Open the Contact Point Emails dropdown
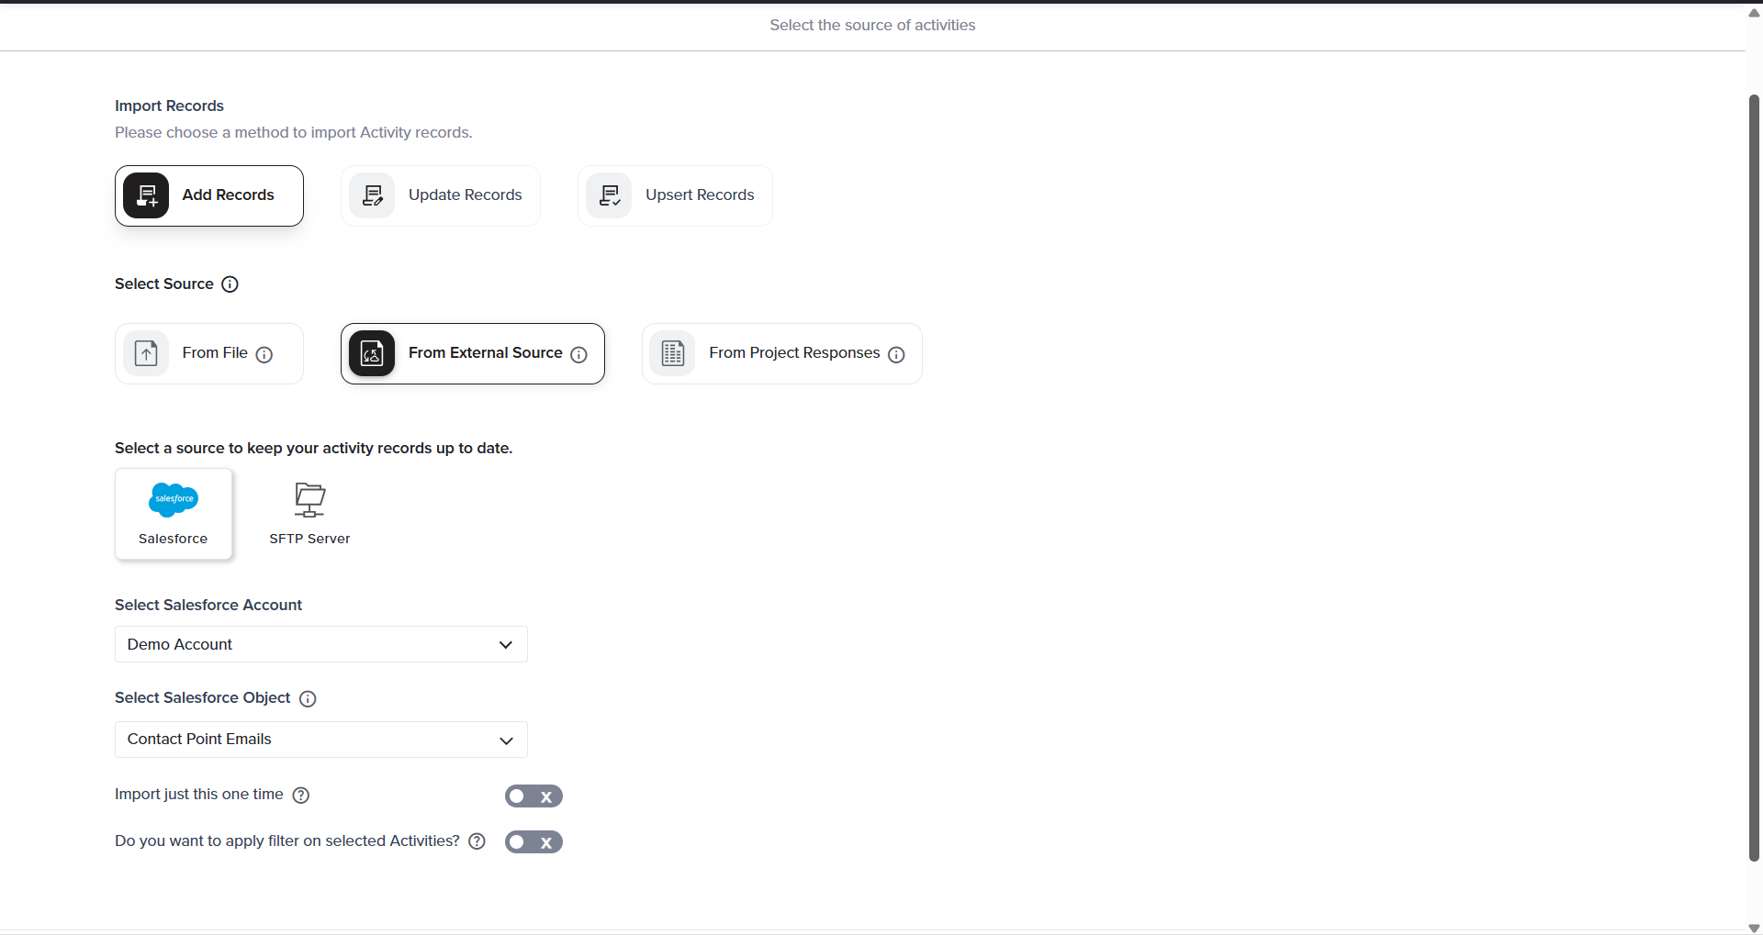The width and height of the screenshot is (1763, 935). click(x=320, y=740)
